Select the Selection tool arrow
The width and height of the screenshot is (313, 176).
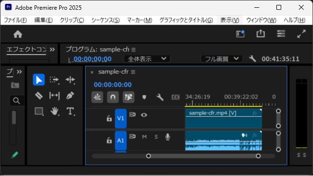(39, 79)
